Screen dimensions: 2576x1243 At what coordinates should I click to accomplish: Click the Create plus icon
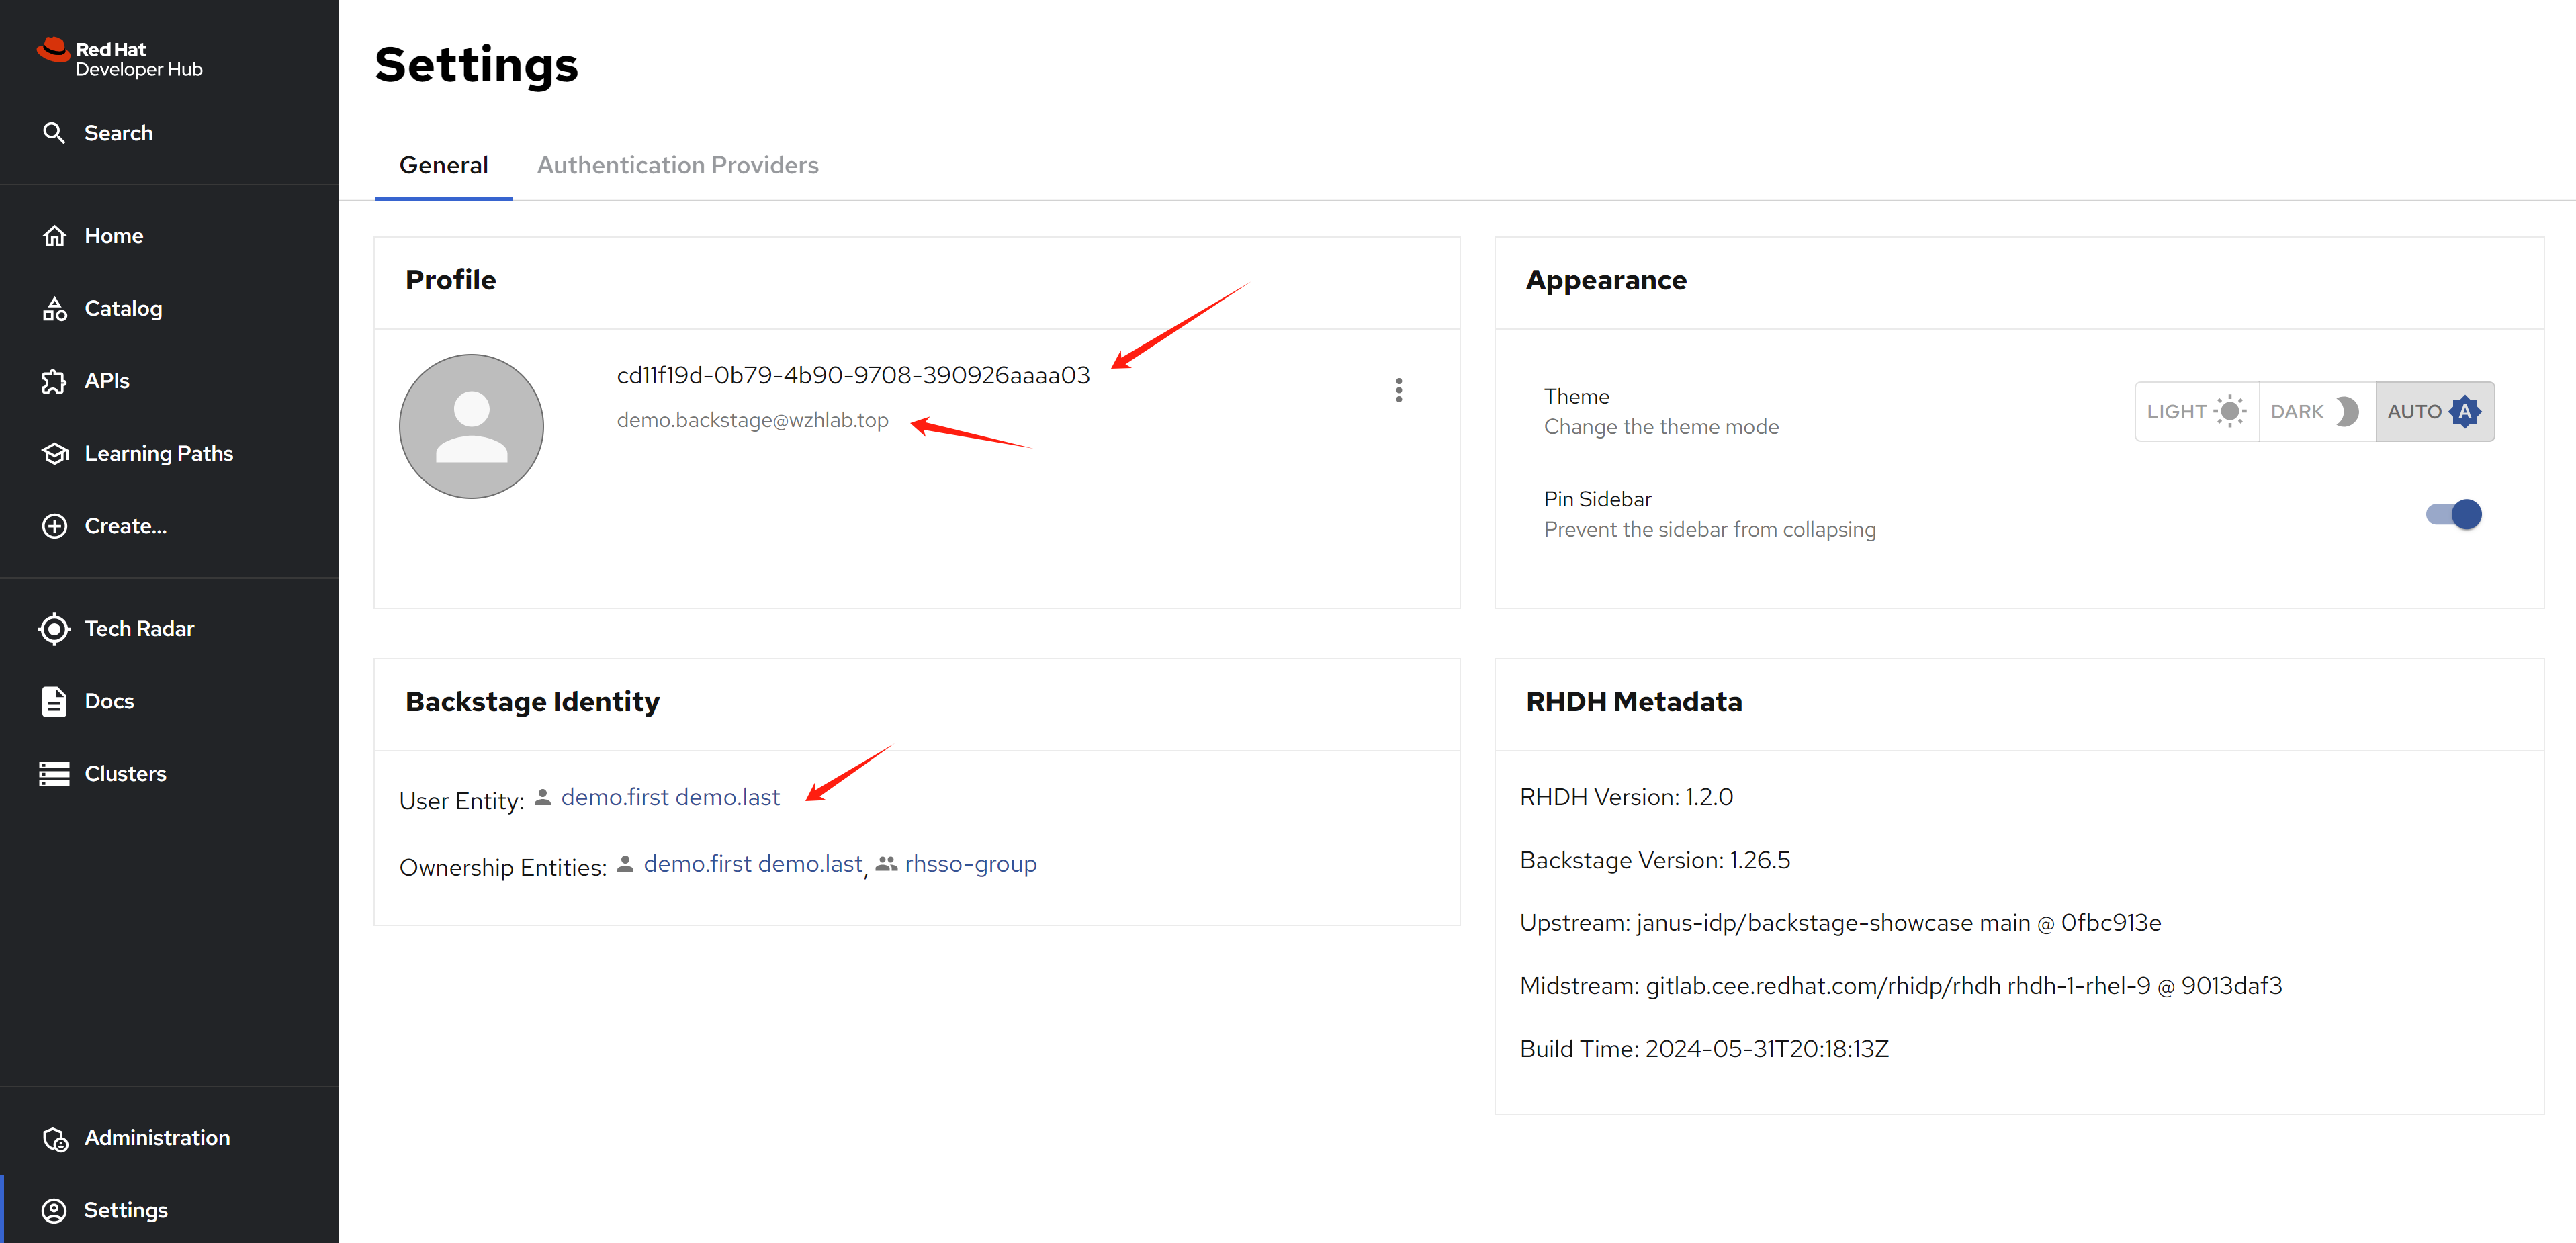pos(54,526)
